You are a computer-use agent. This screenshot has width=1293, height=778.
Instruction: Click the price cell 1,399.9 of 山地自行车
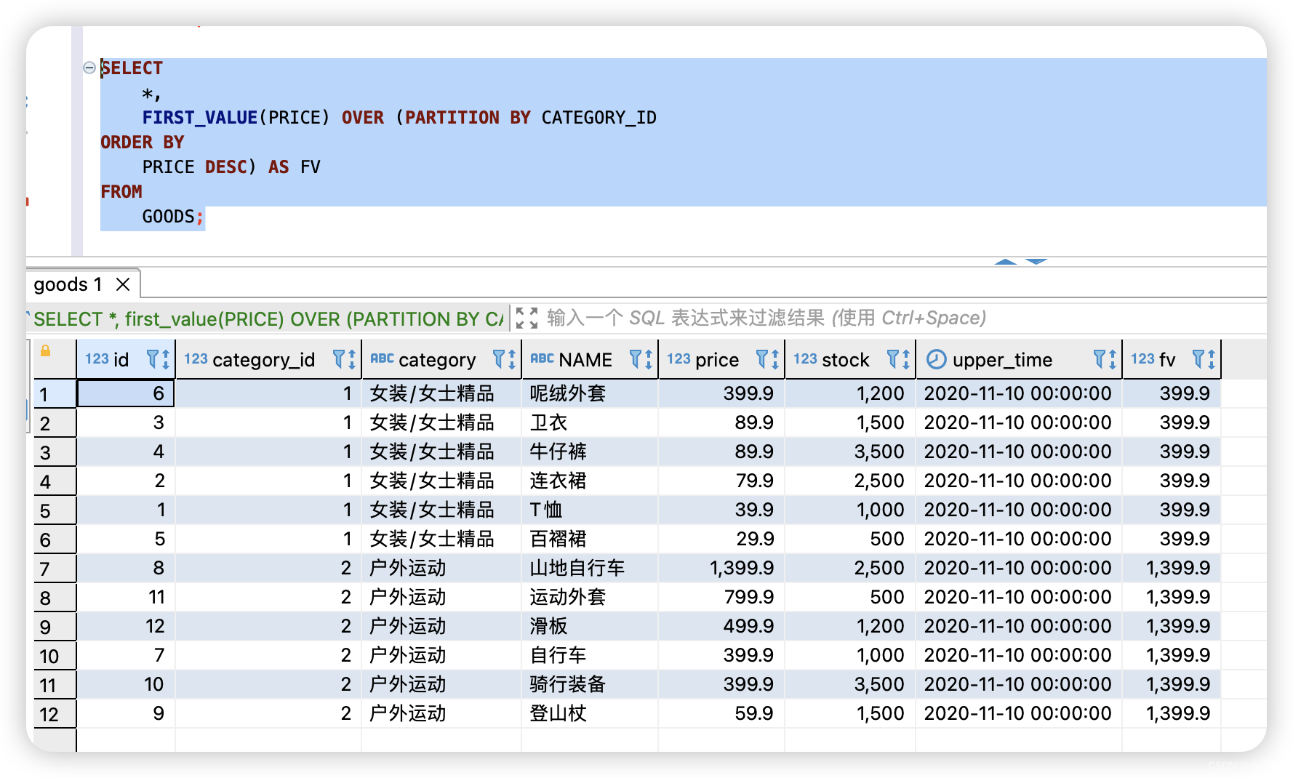[721, 568]
